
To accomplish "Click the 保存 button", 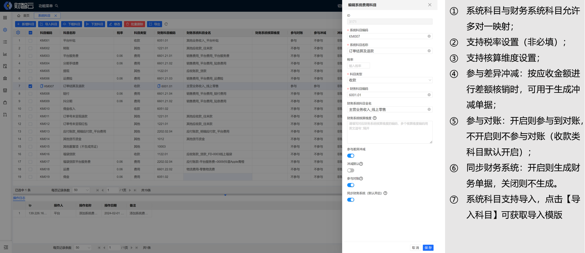I will click(x=428, y=248).
